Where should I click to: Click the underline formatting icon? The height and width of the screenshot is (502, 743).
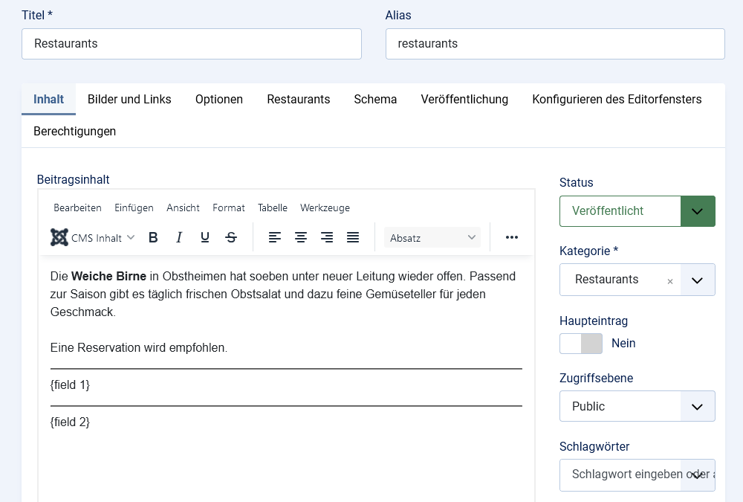point(205,237)
